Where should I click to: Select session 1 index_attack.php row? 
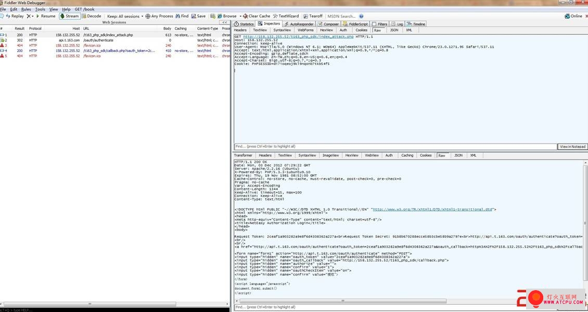[x=115, y=35]
